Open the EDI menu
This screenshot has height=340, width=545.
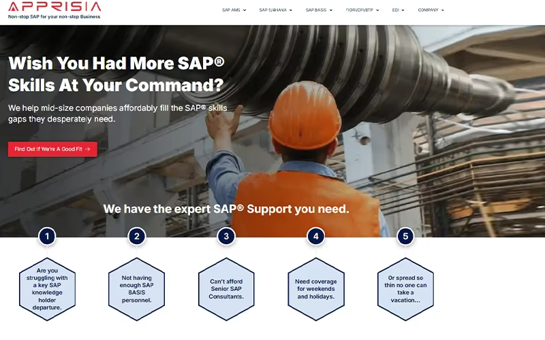click(x=396, y=10)
